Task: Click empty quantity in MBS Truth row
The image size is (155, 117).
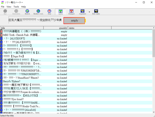Action: (64, 35)
